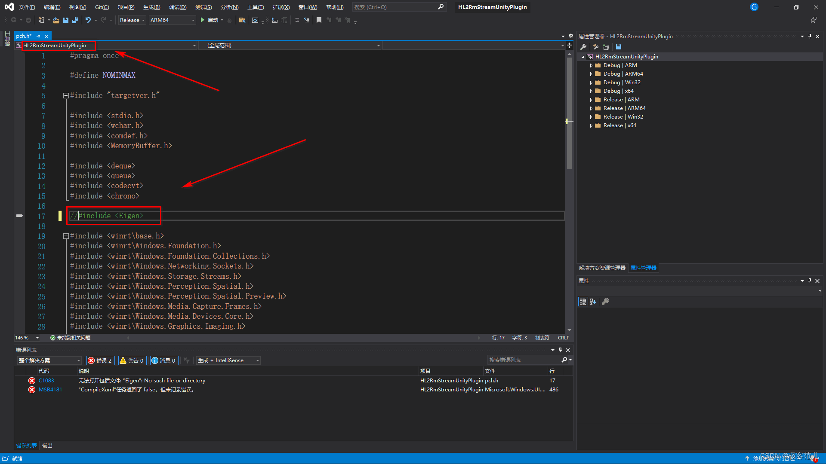The image size is (826, 464).
Task: Open the Build menu
Action: 151,7
